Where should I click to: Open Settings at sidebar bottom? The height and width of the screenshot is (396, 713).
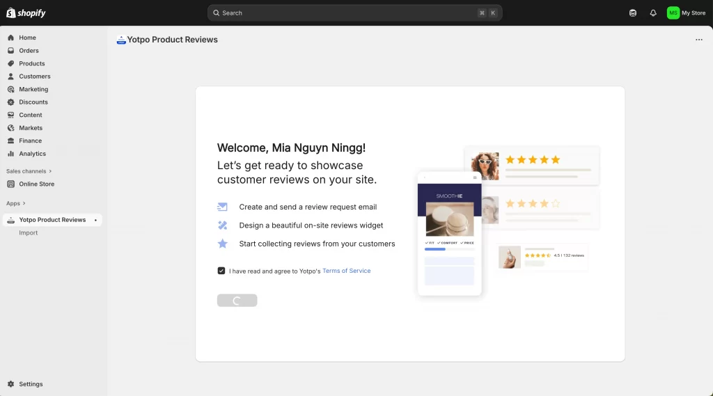pos(31,384)
